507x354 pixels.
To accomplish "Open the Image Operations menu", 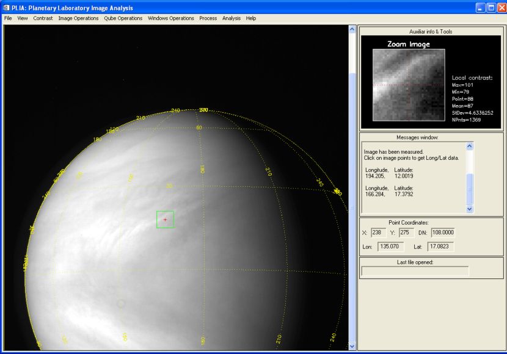I will pyautogui.click(x=78, y=18).
